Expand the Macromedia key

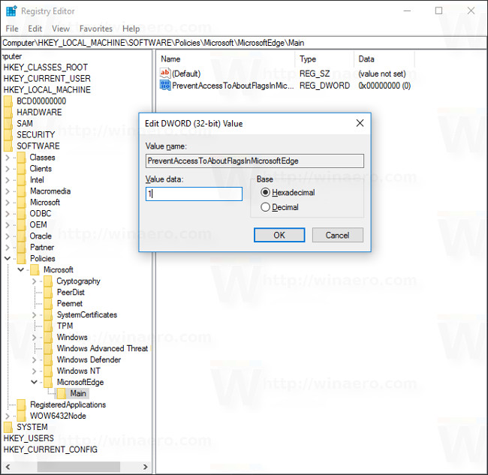click(8, 191)
